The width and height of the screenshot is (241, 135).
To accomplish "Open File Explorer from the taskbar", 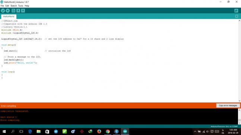I will point(38,131).
